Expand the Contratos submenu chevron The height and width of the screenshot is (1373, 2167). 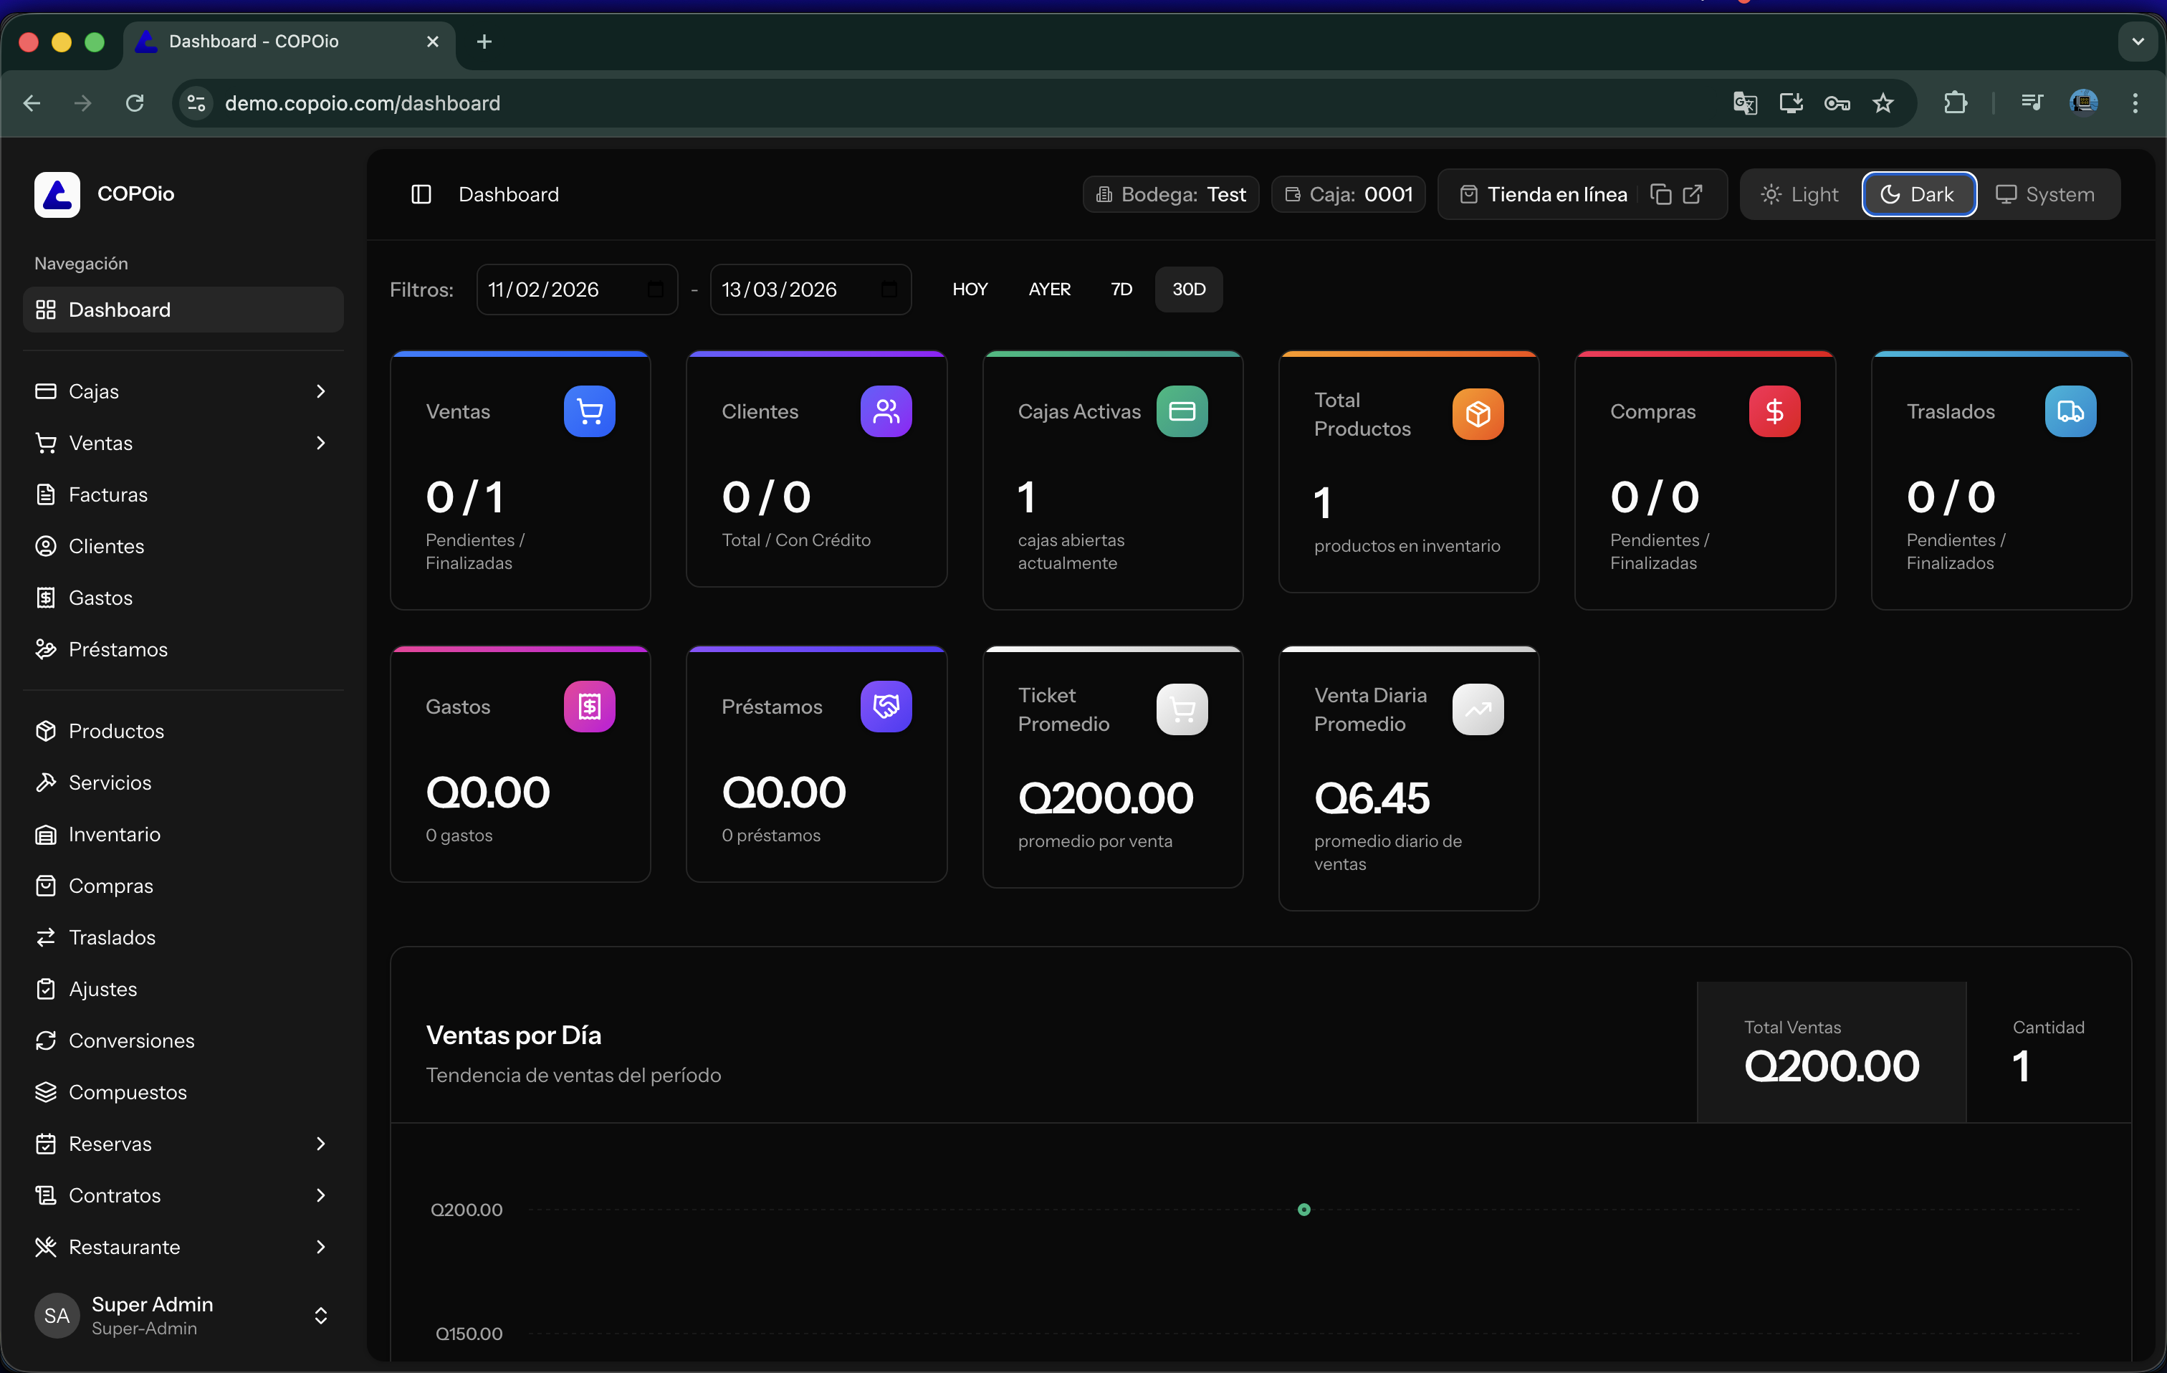coord(321,1195)
